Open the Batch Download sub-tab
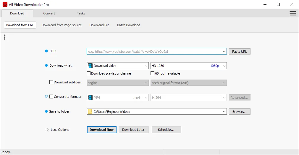 coord(128,25)
